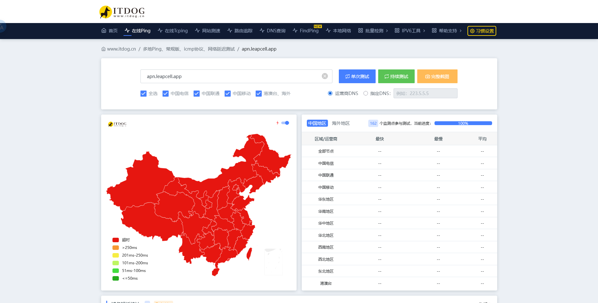This screenshot has width=598, height=303.
Task: Select the 指定DNS radio button
Action: 365,93
